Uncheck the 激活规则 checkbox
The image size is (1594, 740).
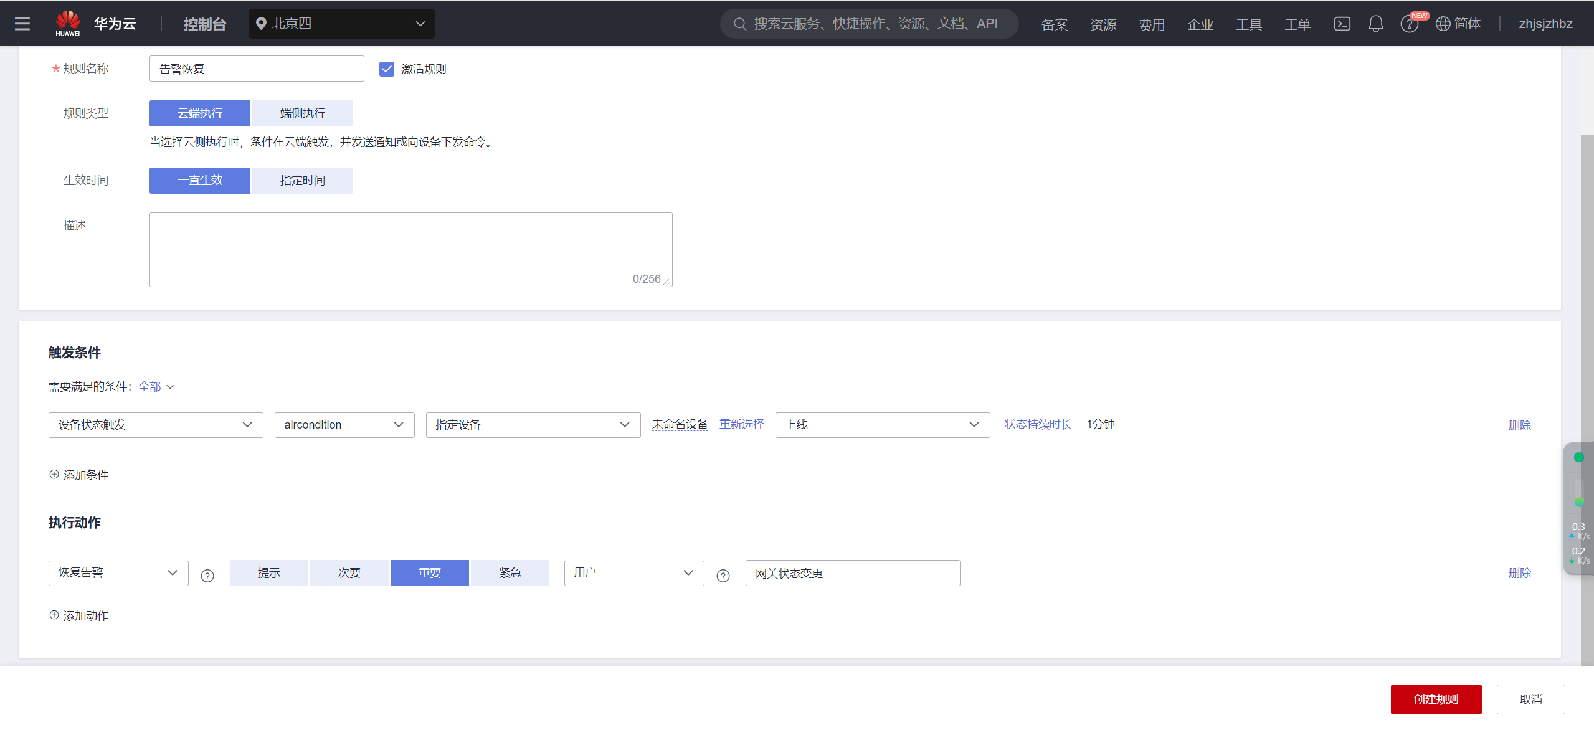(387, 69)
